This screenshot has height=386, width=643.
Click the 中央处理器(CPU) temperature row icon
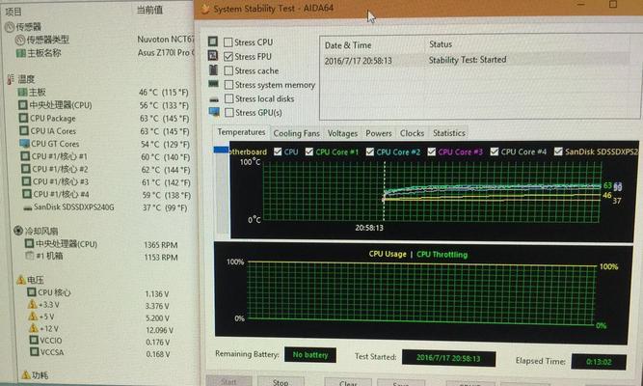pyautogui.click(x=23, y=105)
